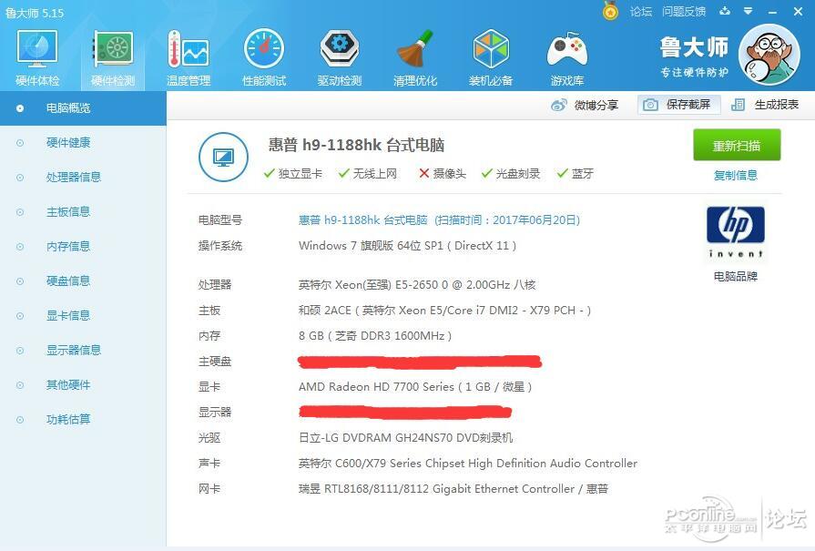Open 驱动检测 driver detection
This screenshot has width=815, height=551.
(x=340, y=58)
